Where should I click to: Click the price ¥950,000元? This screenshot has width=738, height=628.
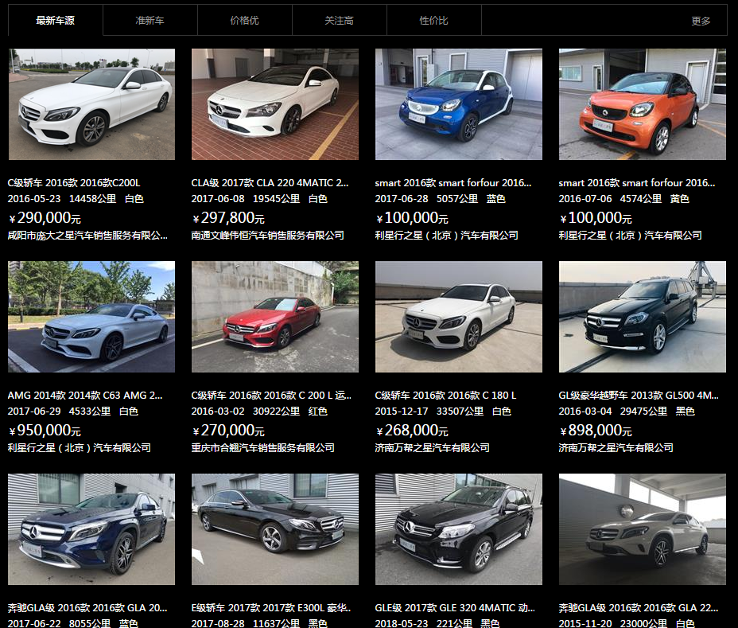tap(45, 430)
